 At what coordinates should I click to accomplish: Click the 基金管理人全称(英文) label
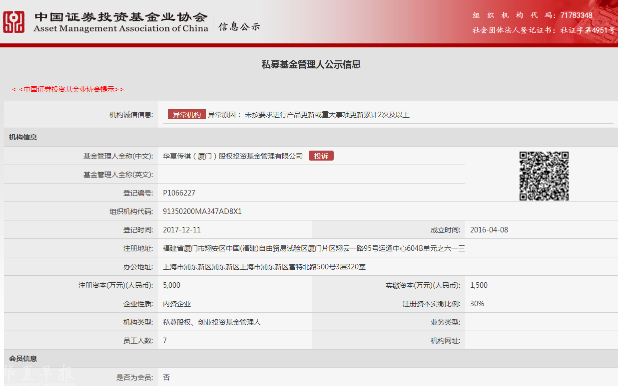(118, 175)
